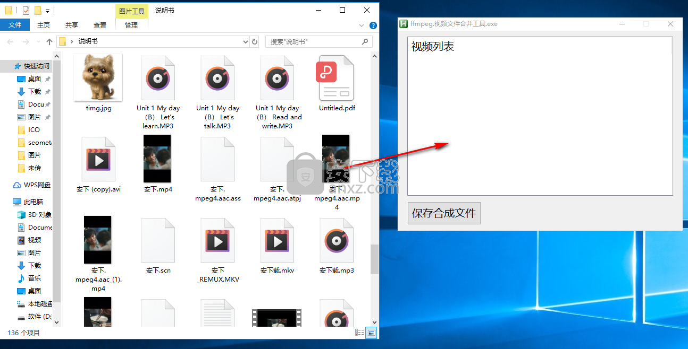Select the Untitled.pdf file icon
688x349 pixels.
tap(336, 78)
